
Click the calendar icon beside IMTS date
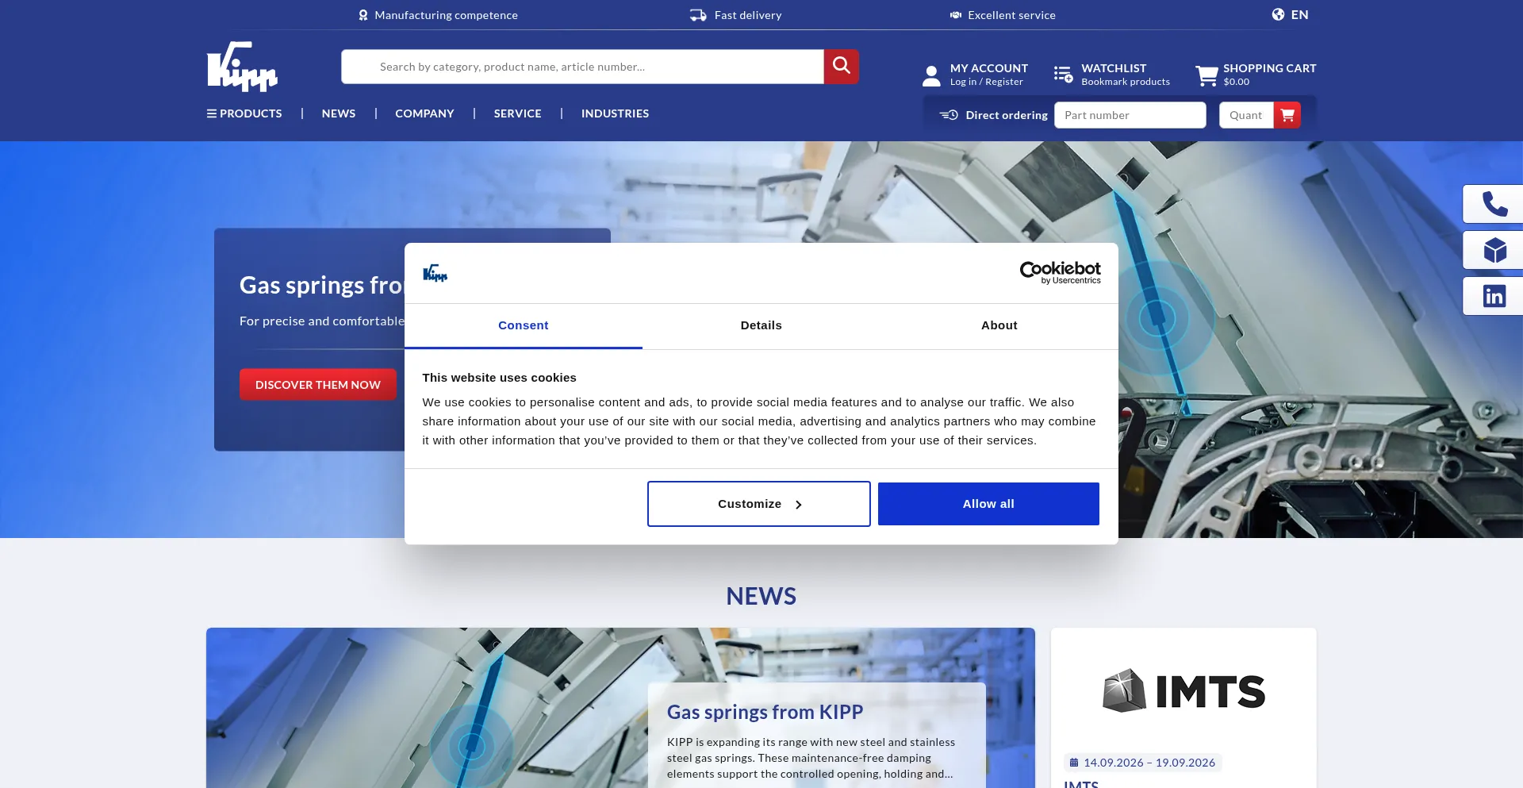point(1074,763)
